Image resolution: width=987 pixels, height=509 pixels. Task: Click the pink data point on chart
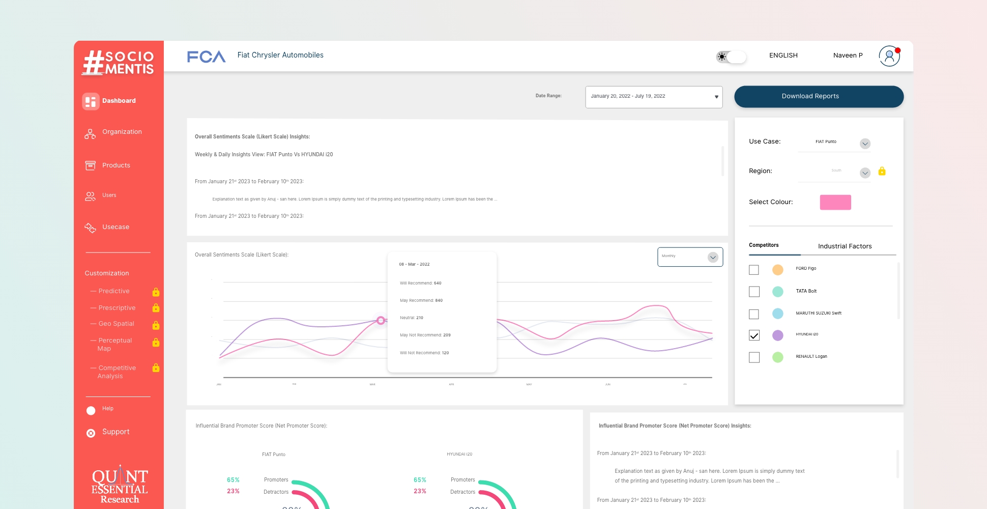(x=381, y=320)
